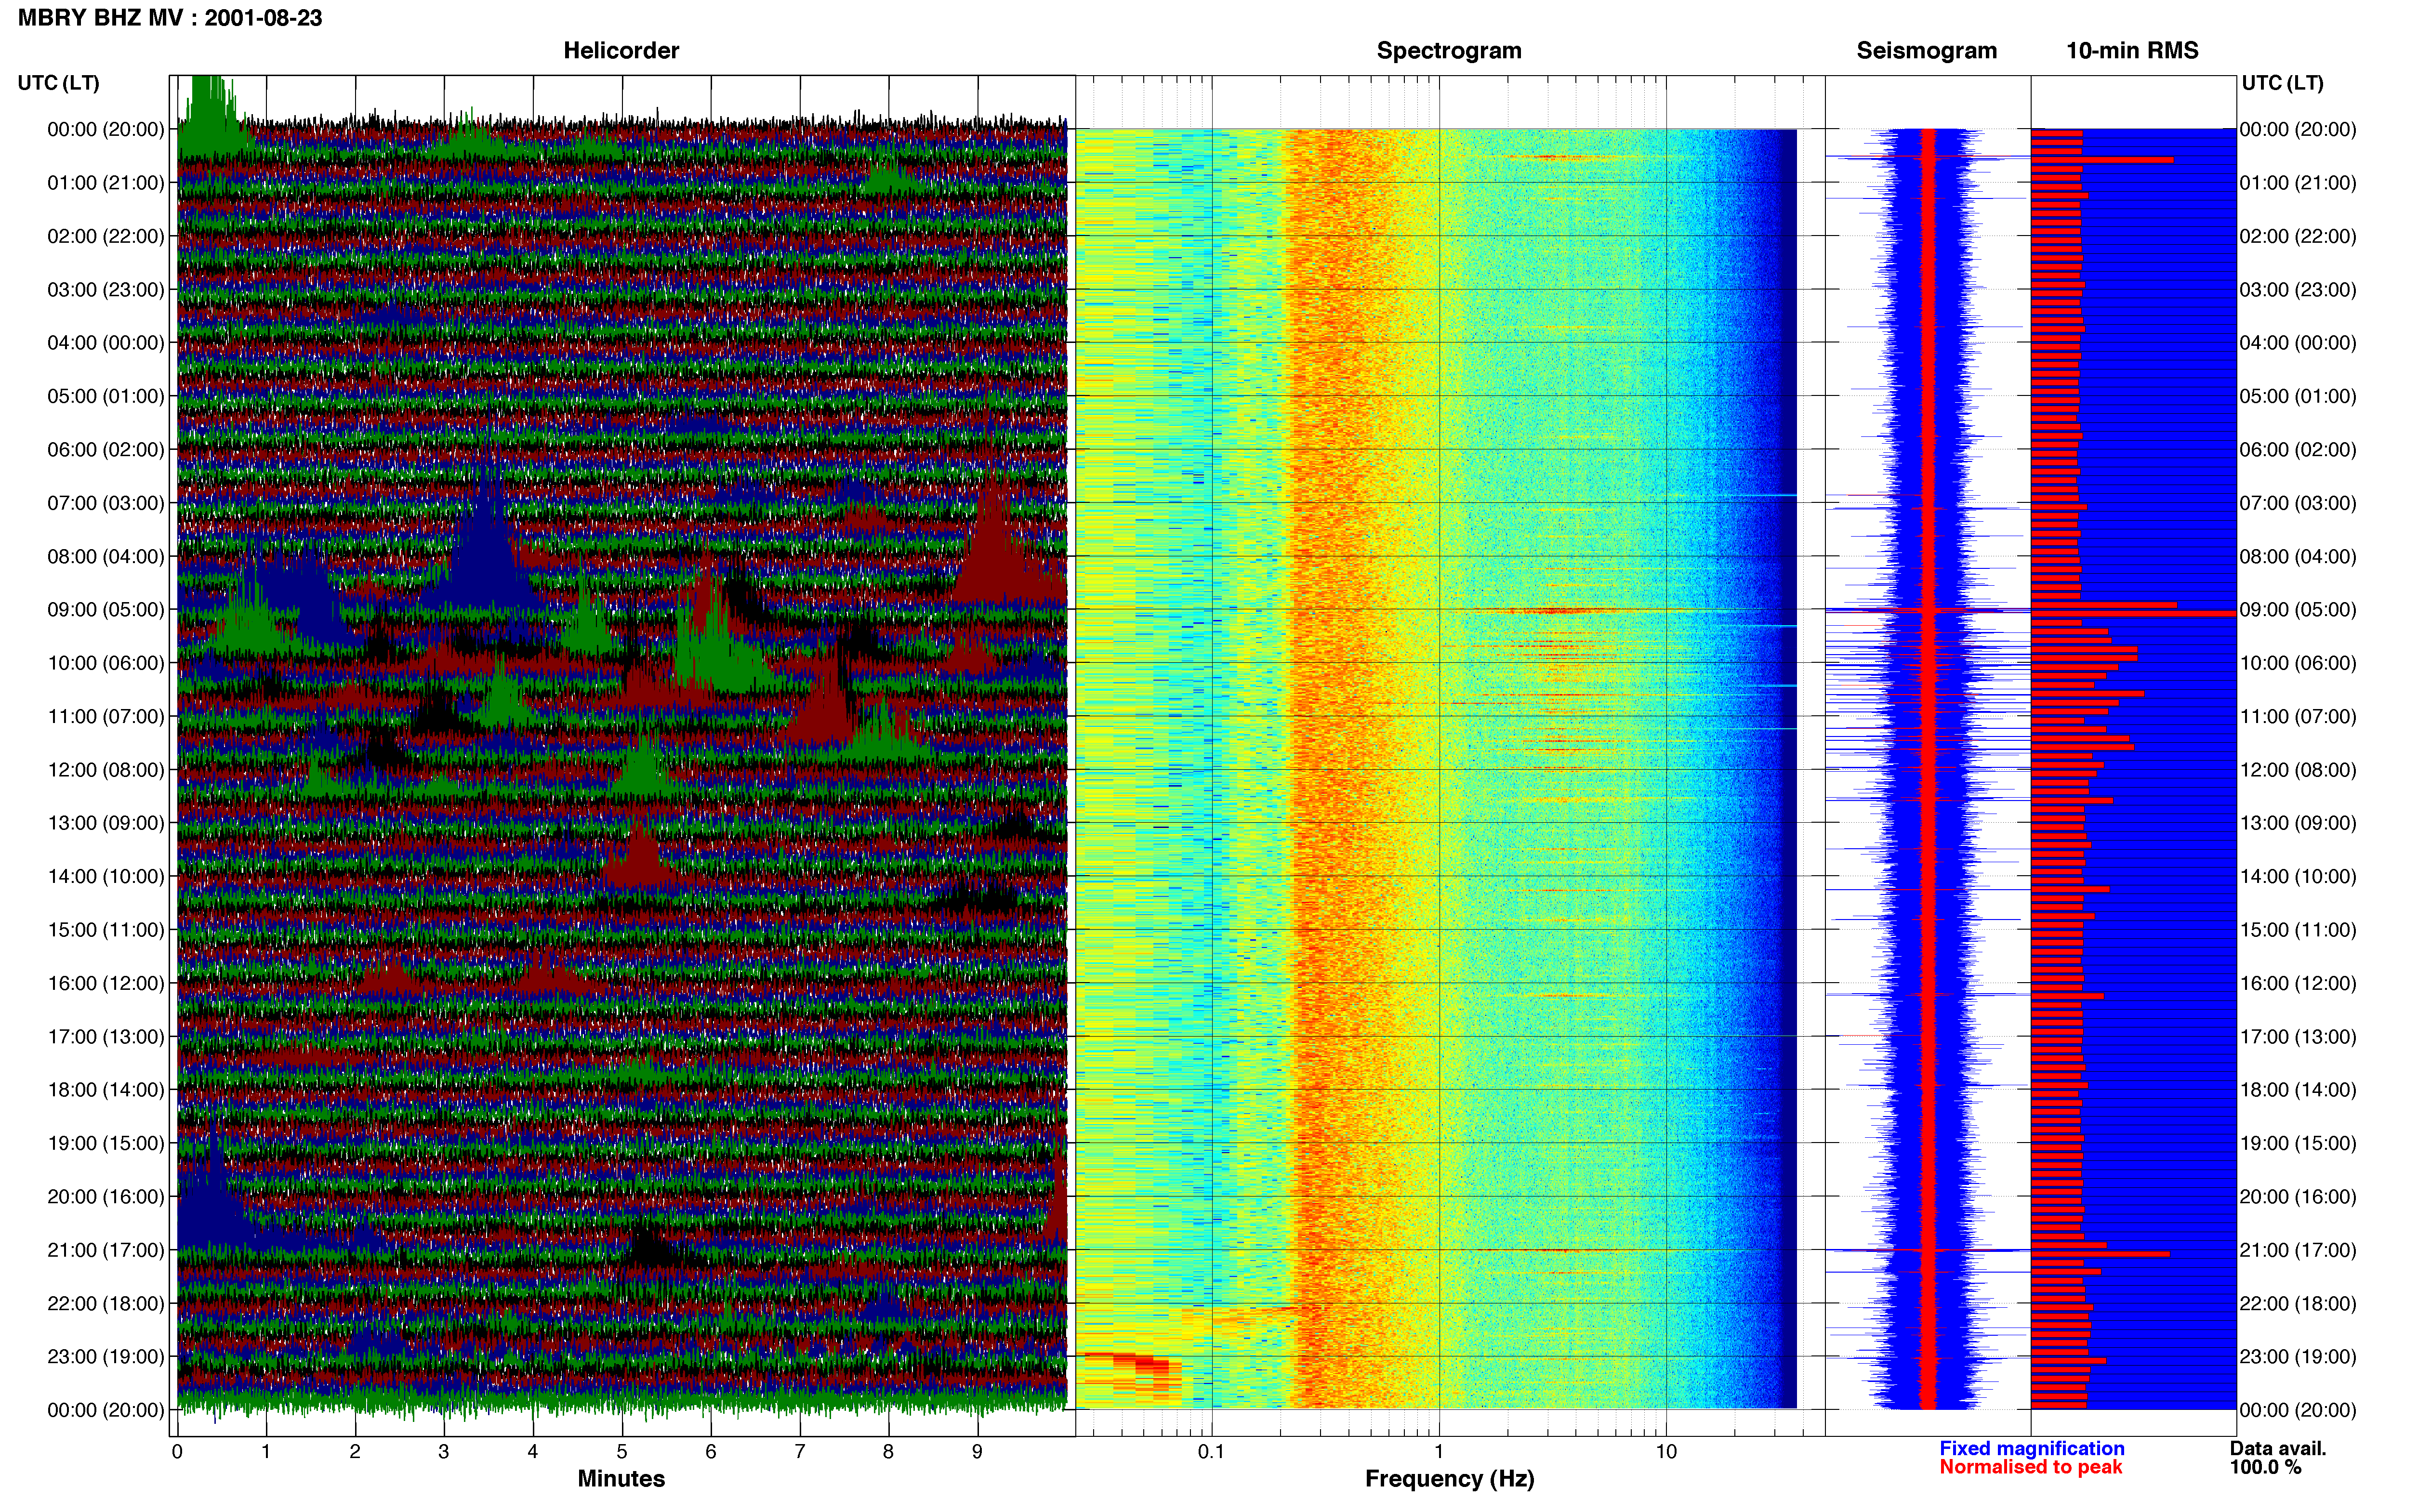Click minute tick 5 on the helicorder axis
This screenshot has width=2418, height=1512.
point(622,1451)
